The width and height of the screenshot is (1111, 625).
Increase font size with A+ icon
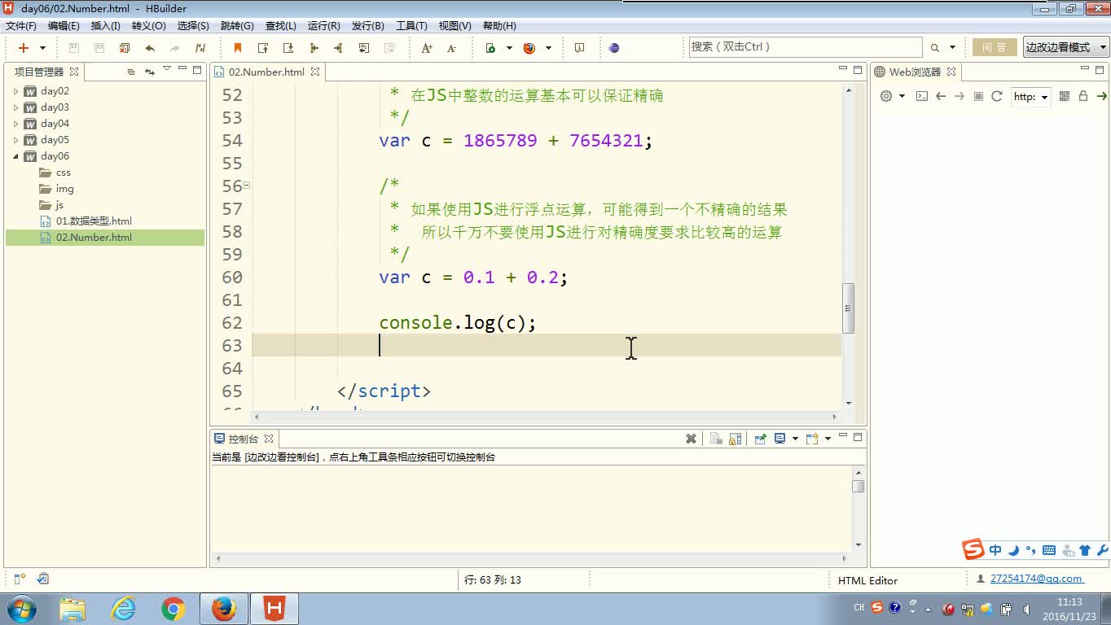coord(427,48)
